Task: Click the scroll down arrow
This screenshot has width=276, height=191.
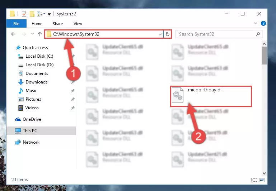Action: 264,173
